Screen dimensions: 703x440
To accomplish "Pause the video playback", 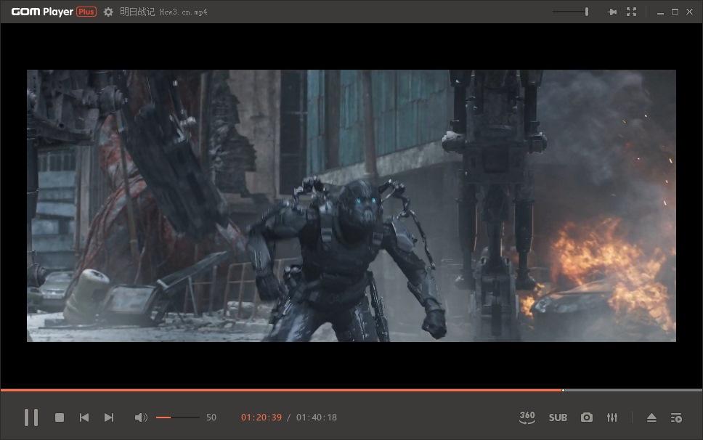I will (31, 417).
